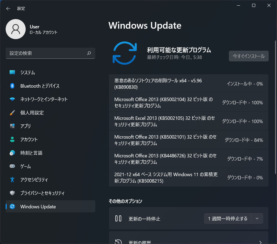Go to 個人用設定 category
Viewport: 277px width, 244px height.
[x=50, y=113]
